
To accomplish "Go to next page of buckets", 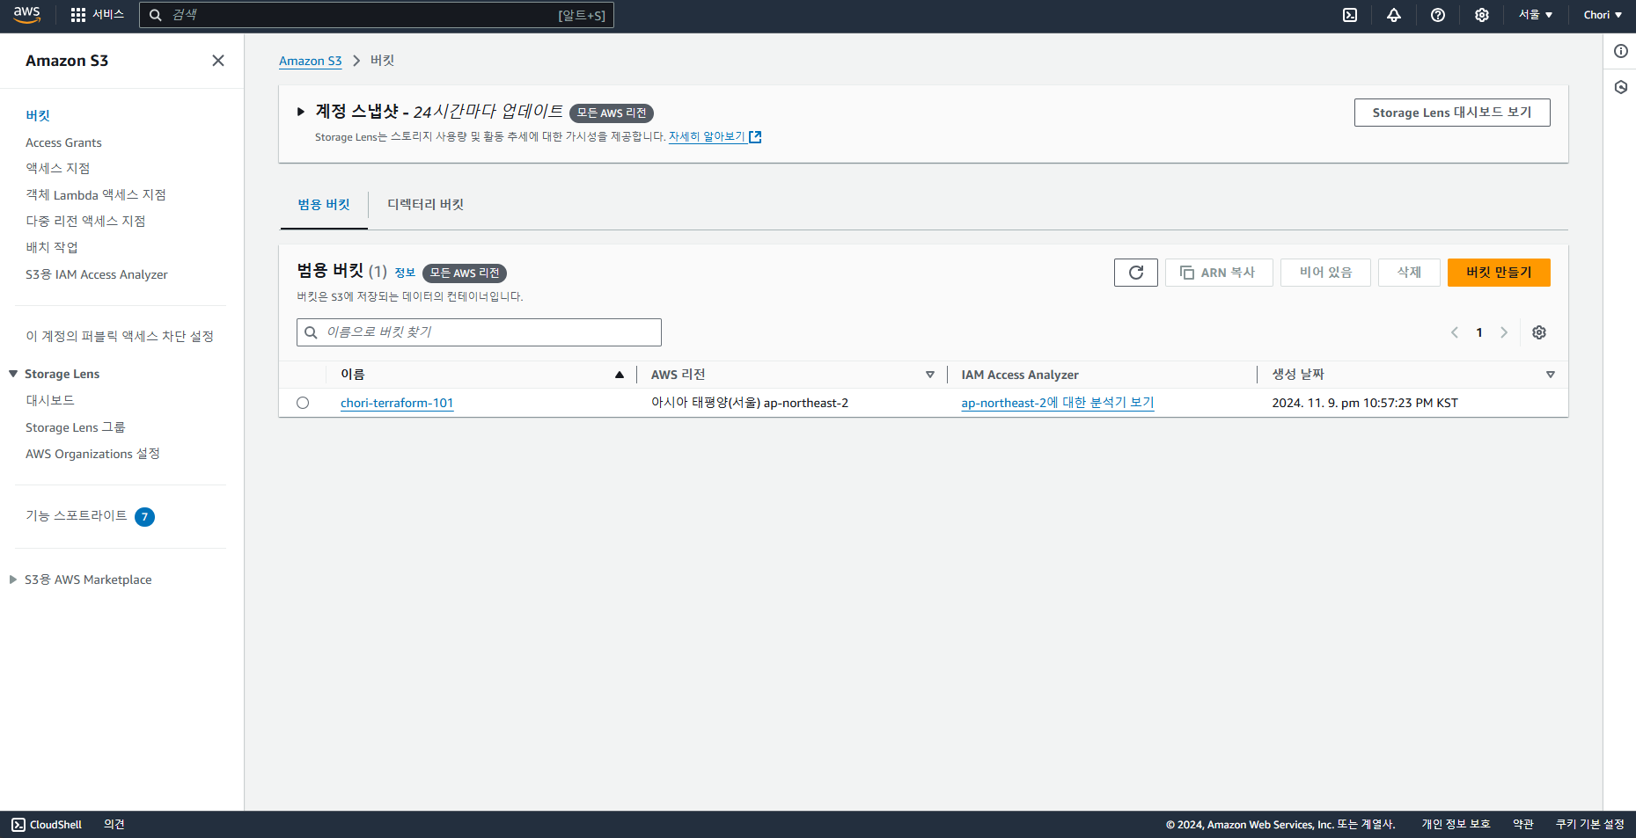I will tap(1504, 332).
